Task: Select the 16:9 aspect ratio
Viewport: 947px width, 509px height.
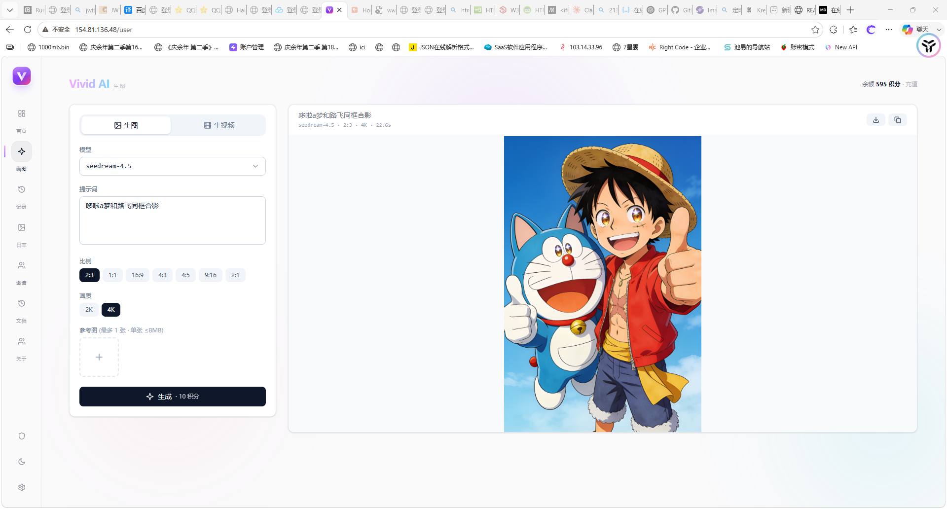Action: click(138, 275)
